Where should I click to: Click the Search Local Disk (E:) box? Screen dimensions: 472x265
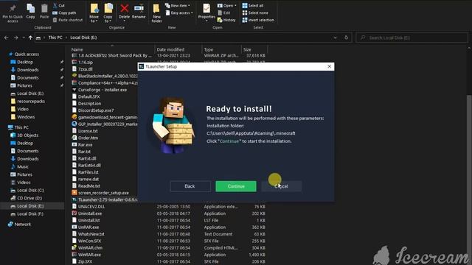click(x=412, y=38)
